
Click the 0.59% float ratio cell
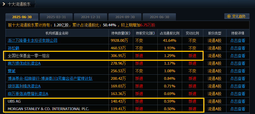click(x=170, y=101)
